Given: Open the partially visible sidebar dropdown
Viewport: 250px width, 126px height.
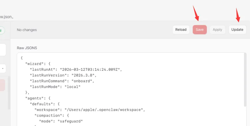Looking at the screenshot, I should [x=2, y=68].
